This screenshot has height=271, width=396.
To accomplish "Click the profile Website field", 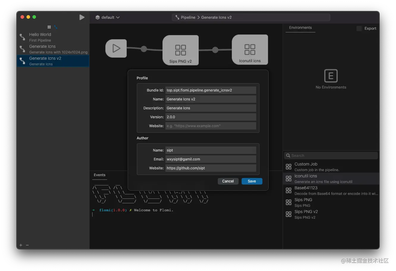I will pos(211,126).
